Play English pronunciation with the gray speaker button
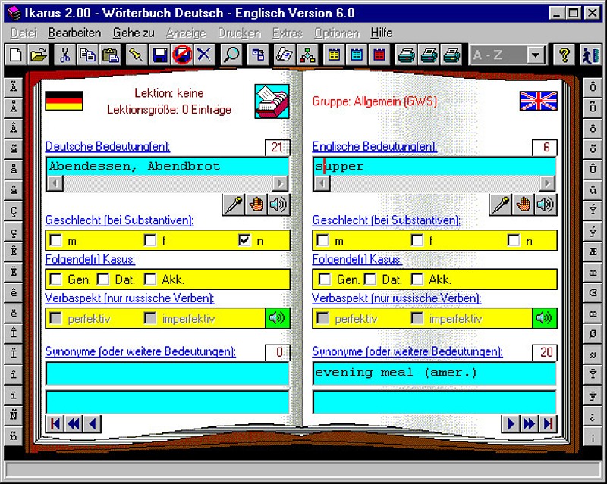607x484 pixels. (545, 205)
